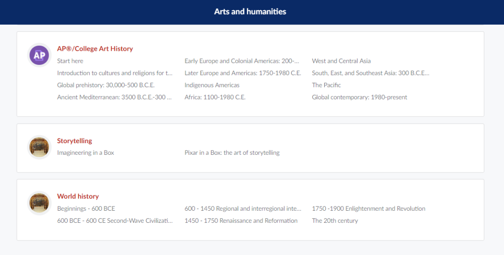
Task: Click the Arts and humanities header
Action: point(250,12)
